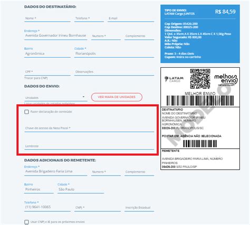Click the CPF input field
The height and width of the screenshot is (225, 250).
47,72
